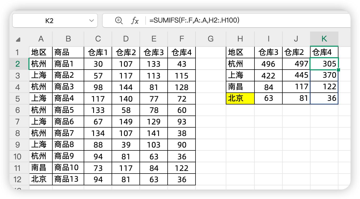Open the name box dropdown arrow
Image resolution: width=360 pixels, height=199 pixels.
tap(92, 20)
